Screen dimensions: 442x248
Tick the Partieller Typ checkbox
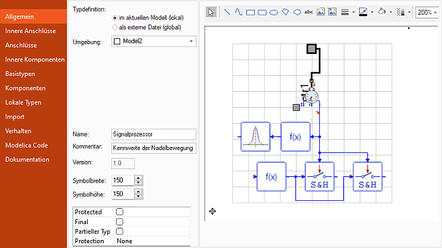coord(120,231)
